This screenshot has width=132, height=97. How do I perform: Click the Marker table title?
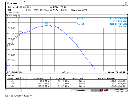pyautogui.click(x=10, y=75)
